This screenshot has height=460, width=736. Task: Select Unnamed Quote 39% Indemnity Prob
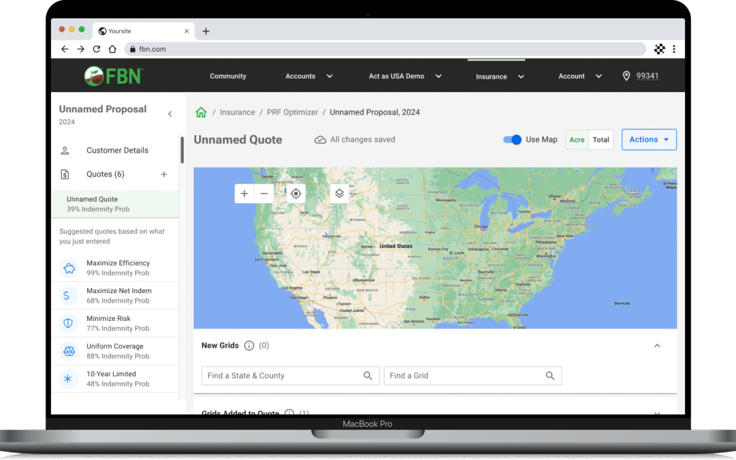pyautogui.click(x=115, y=204)
